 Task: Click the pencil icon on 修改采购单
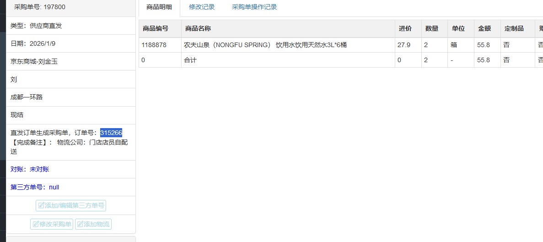click(36, 224)
